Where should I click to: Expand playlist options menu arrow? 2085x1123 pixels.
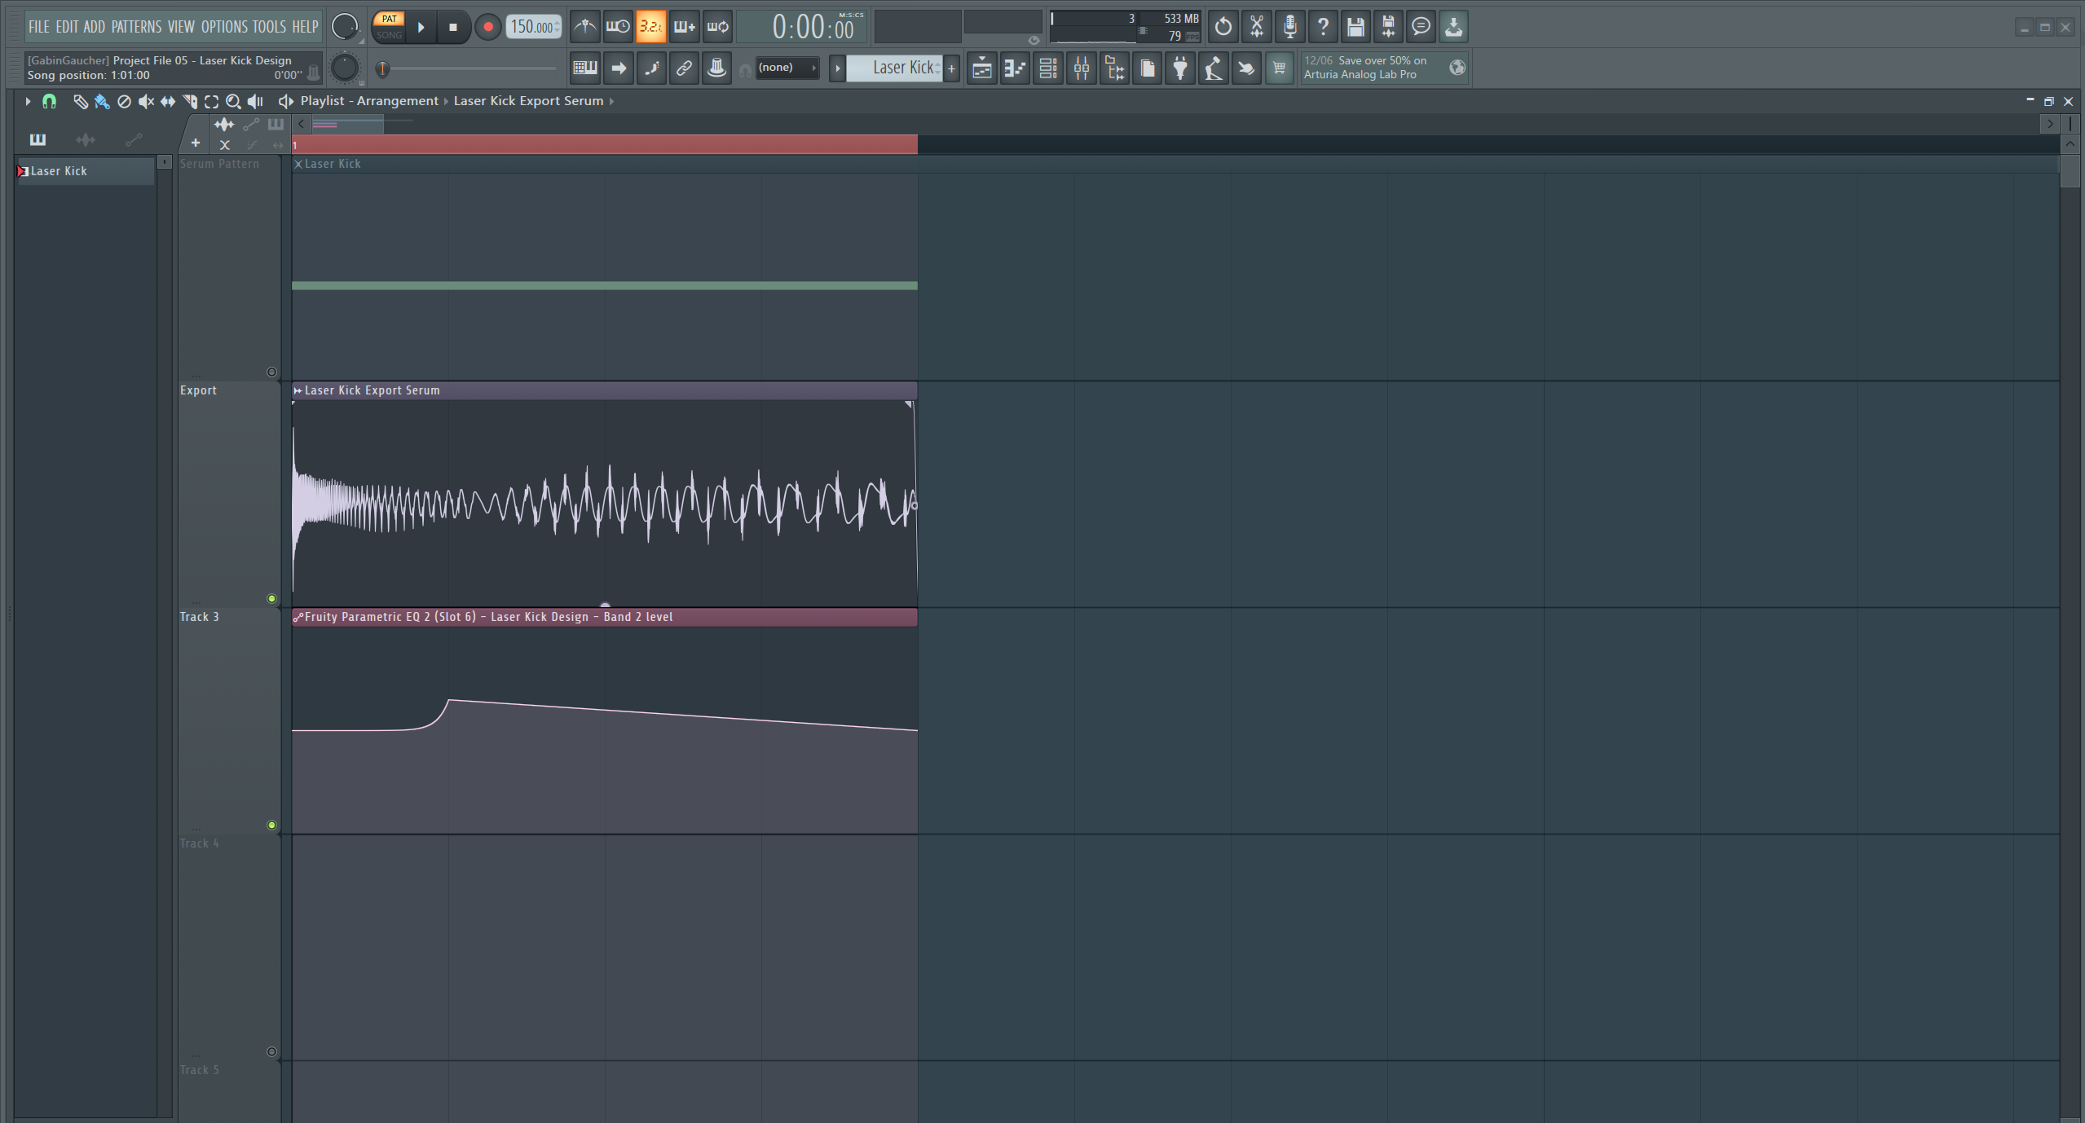[x=27, y=101]
